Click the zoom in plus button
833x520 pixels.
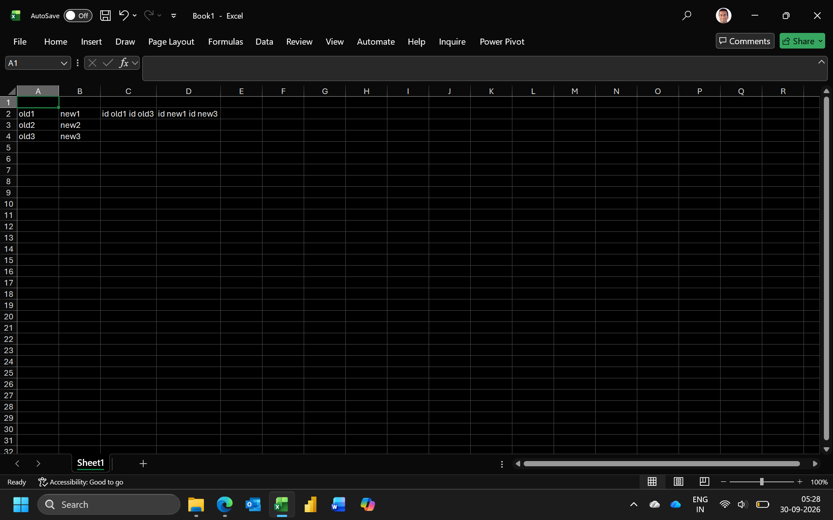coord(800,482)
